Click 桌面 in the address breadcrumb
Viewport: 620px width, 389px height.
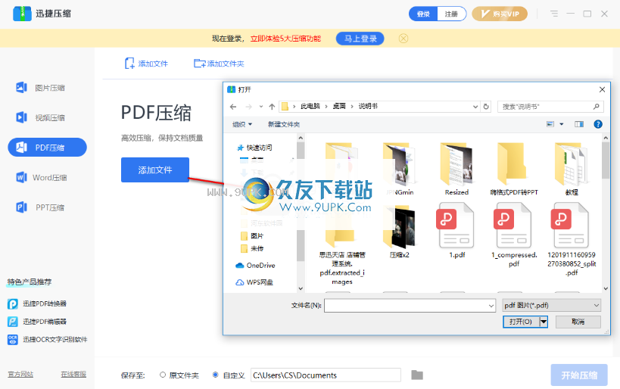tap(339, 106)
